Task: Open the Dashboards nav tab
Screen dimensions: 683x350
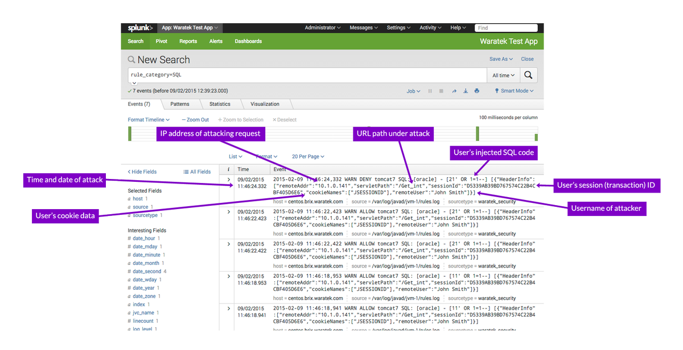Action: pyautogui.click(x=248, y=41)
